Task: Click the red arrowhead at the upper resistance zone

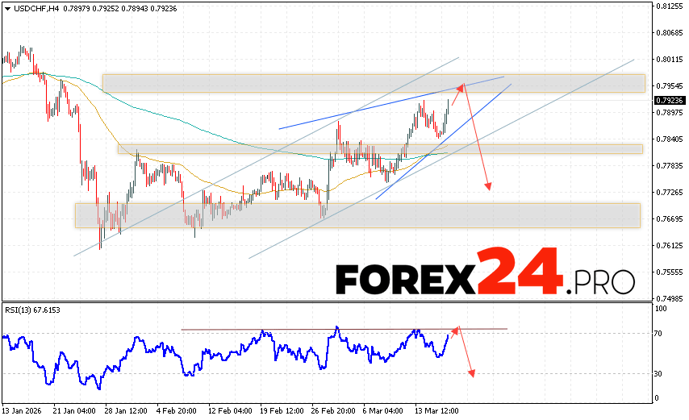Action: [x=462, y=85]
